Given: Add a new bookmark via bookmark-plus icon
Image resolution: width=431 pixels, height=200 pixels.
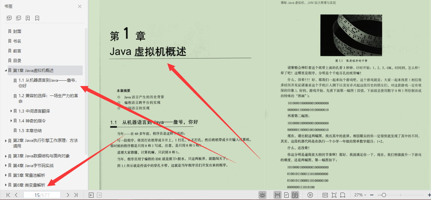Looking at the screenshot, I should [x=28, y=18].
